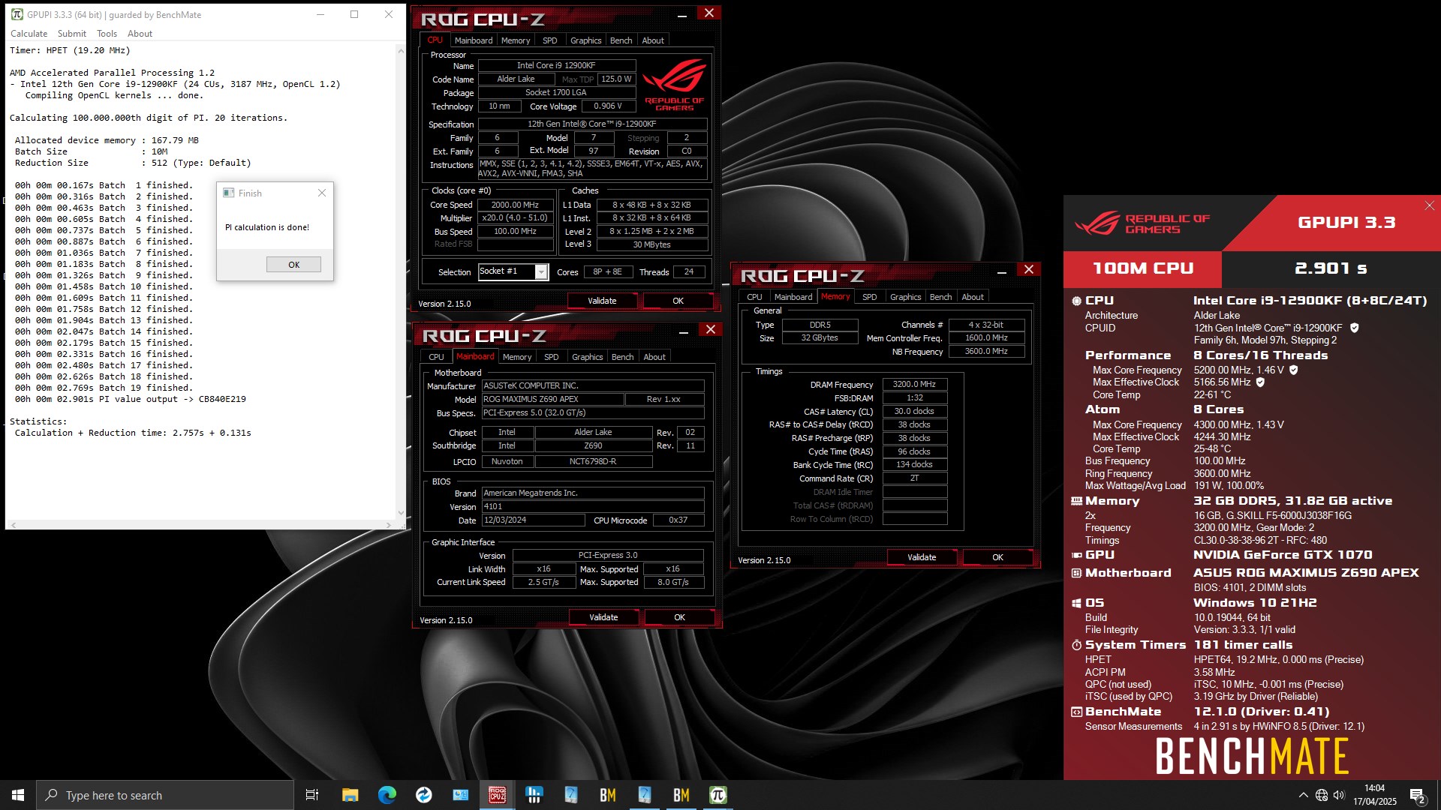Open the Calculate menu in GPUPI

29,34
